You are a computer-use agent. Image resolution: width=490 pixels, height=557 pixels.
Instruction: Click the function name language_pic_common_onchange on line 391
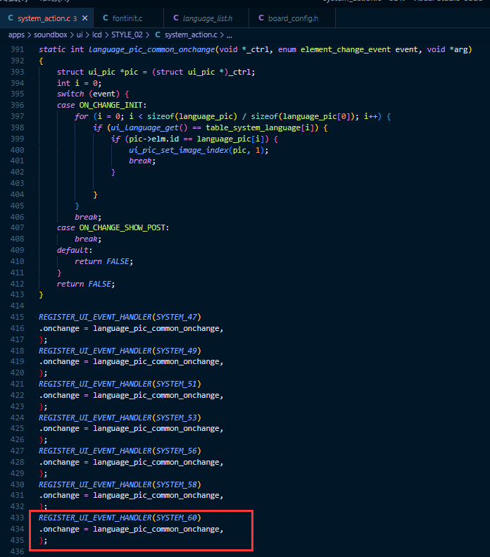151,49
